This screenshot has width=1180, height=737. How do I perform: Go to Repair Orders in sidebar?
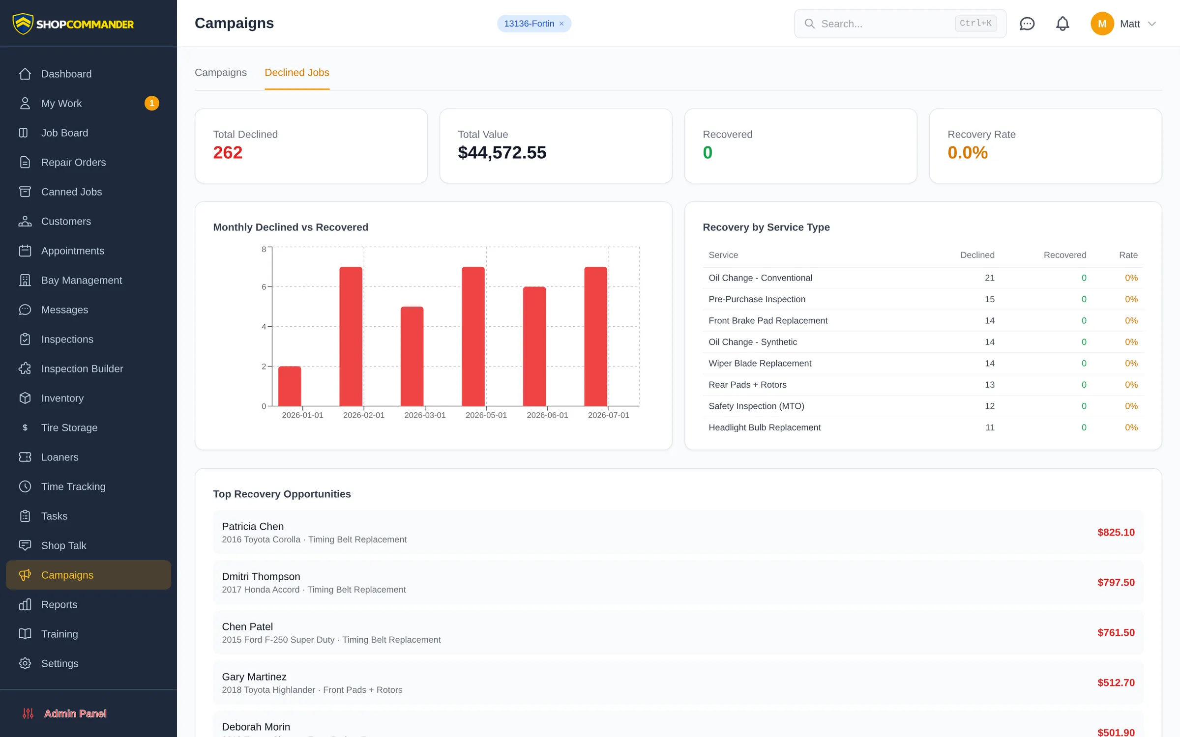pyautogui.click(x=88, y=162)
